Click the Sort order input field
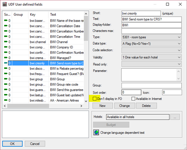 click(131, 92)
